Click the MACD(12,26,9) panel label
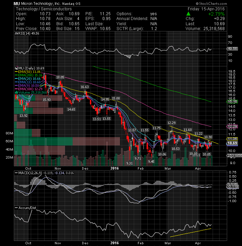Screen dimensions: 242x246 coord(30,173)
